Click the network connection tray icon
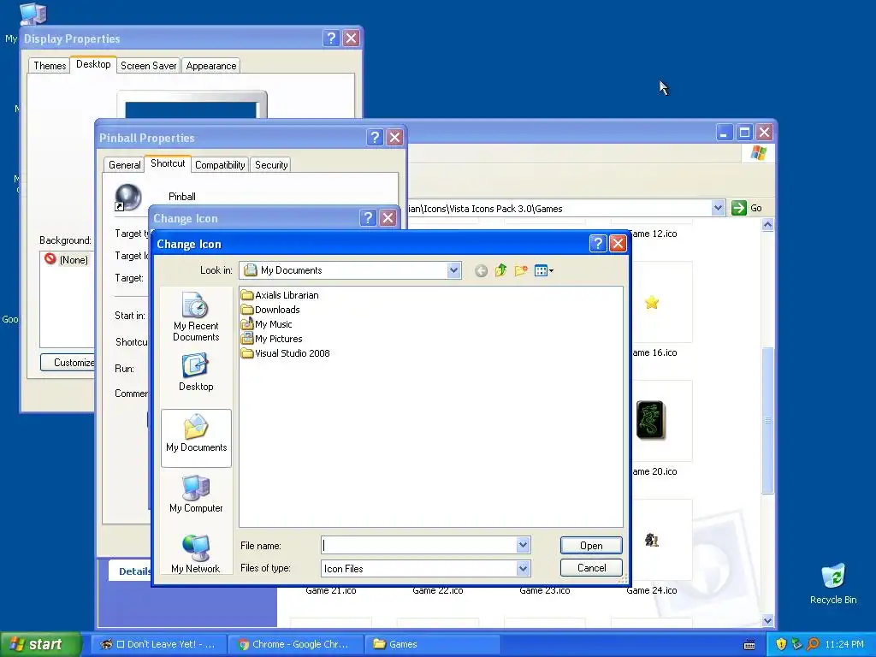This screenshot has width=876, height=657. [x=797, y=644]
